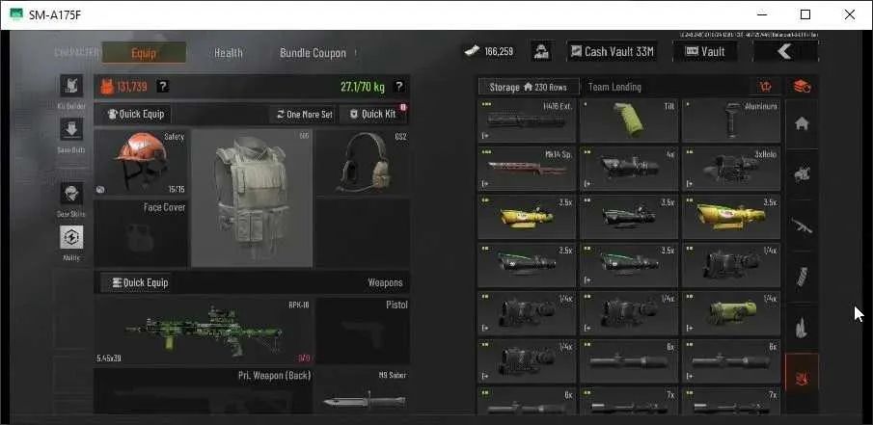
Task: Click the One More Set button
Action: pyautogui.click(x=304, y=114)
